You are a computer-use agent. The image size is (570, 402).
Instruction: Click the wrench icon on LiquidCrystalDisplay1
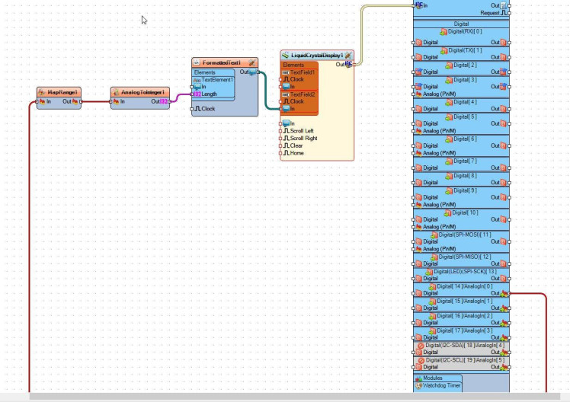click(x=348, y=55)
